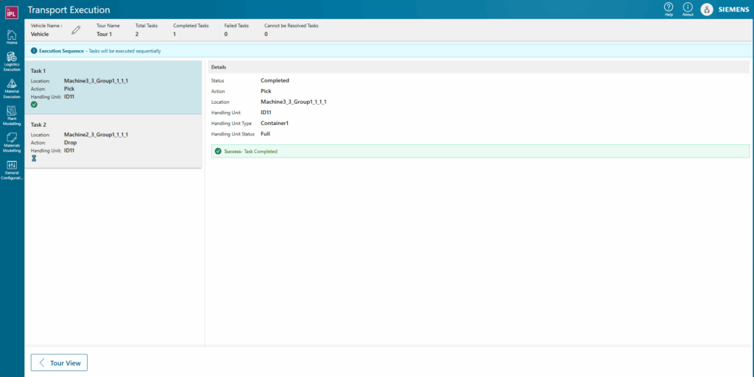Click the Tour 1 tour name
Viewport: 754px width, 377px height.
point(104,34)
